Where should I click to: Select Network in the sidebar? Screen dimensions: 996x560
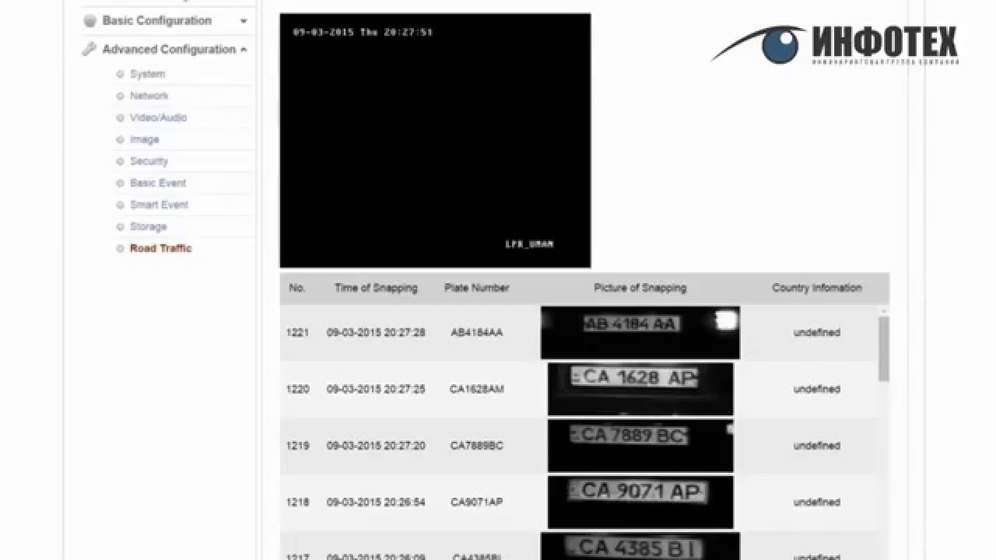tap(149, 96)
